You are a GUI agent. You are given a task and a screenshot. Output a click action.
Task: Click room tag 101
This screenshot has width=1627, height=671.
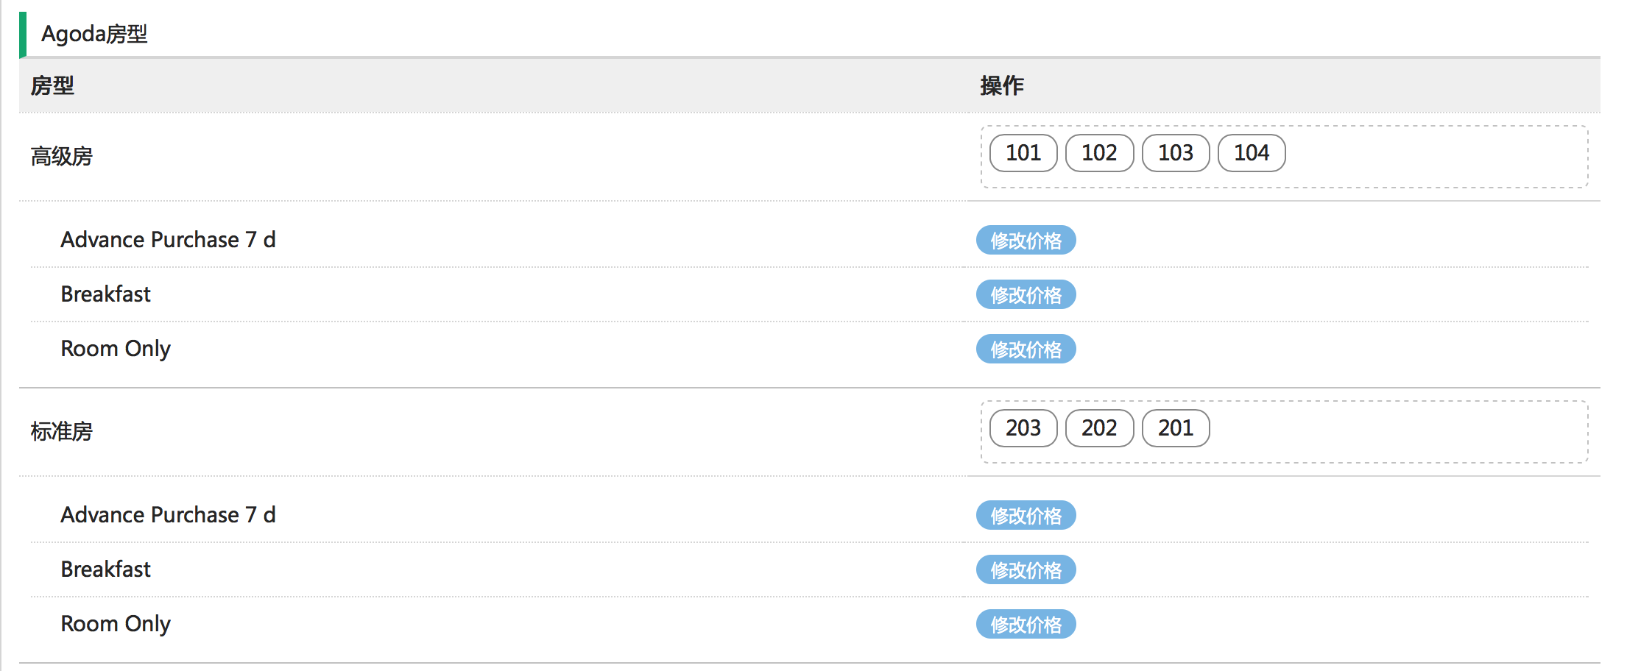(x=1023, y=153)
